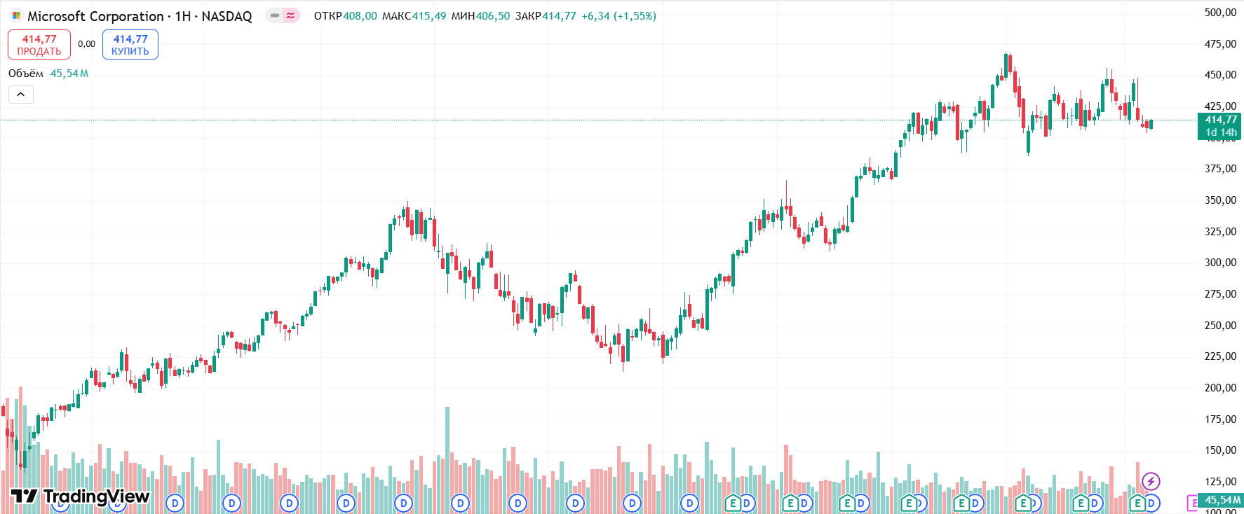Click the 1H interval label in the title
Screen dimensions: 1244x514
tap(183, 16)
